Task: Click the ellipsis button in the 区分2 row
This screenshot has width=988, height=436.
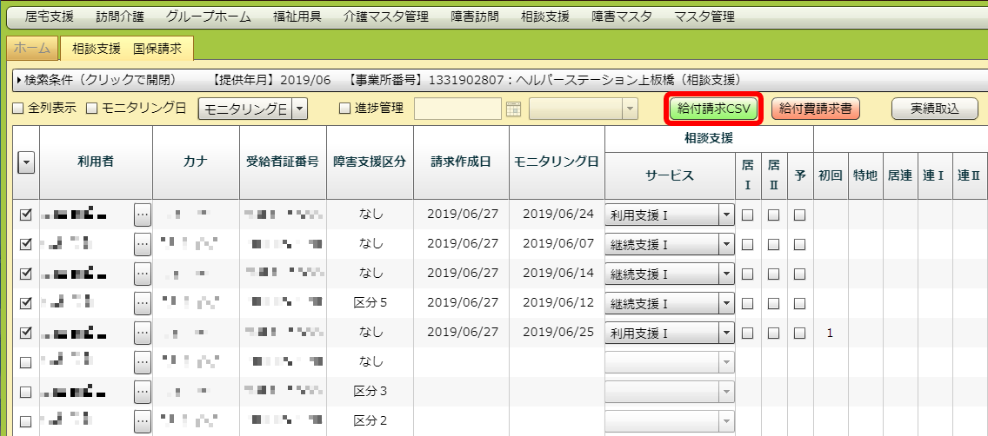Action: [143, 421]
